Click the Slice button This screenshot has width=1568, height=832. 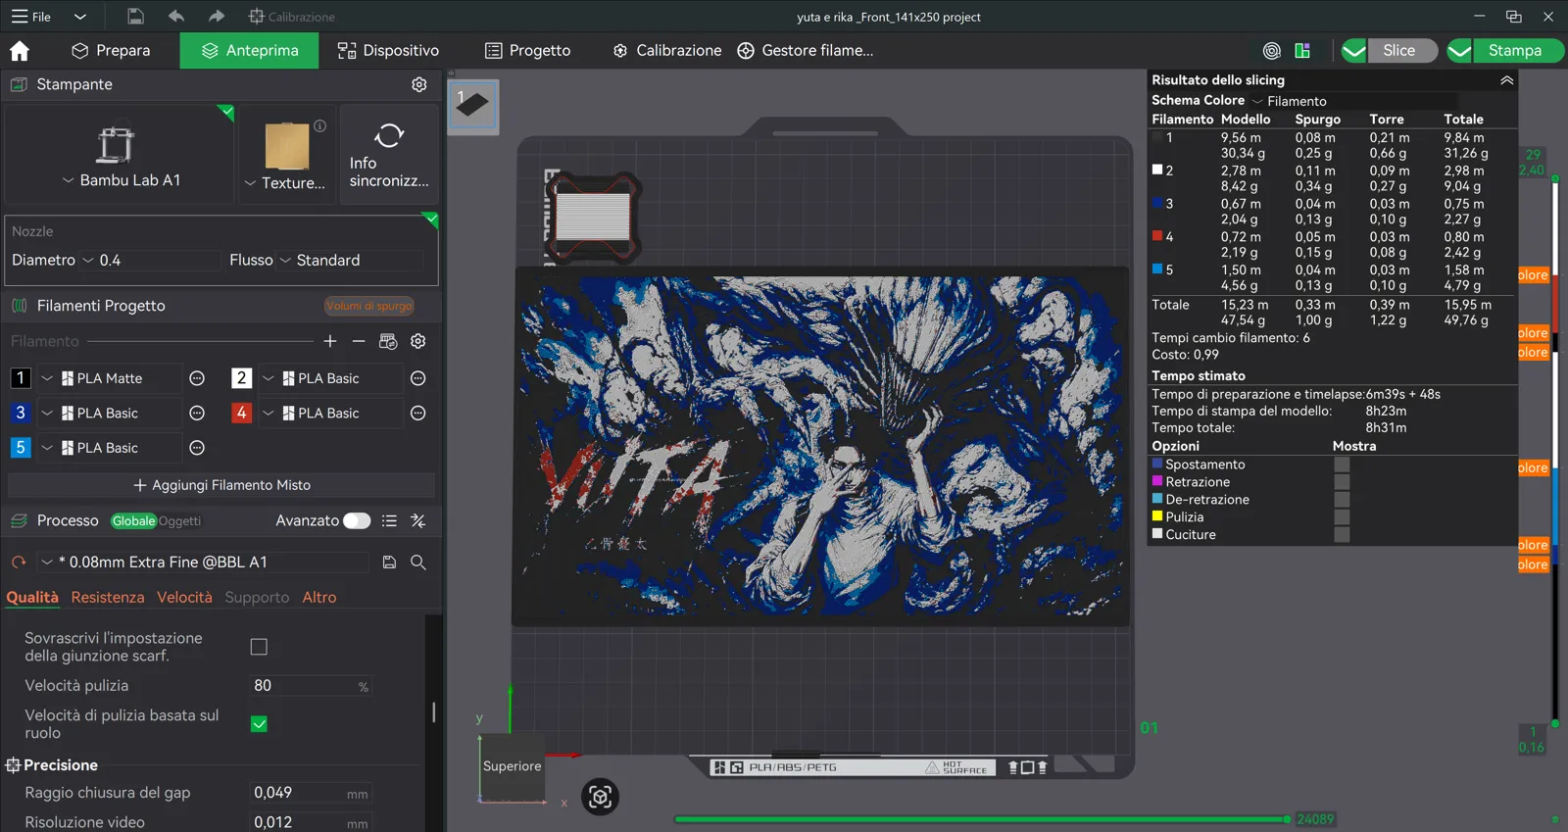pyautogui.click(x=1399, y=51)
